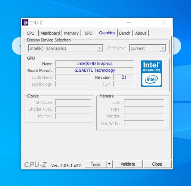Click the empty Technology field

tap(73, 84)
